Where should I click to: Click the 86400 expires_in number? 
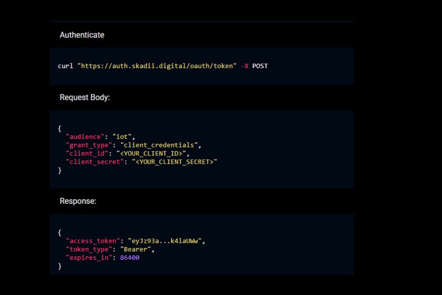tap(130, 258)
